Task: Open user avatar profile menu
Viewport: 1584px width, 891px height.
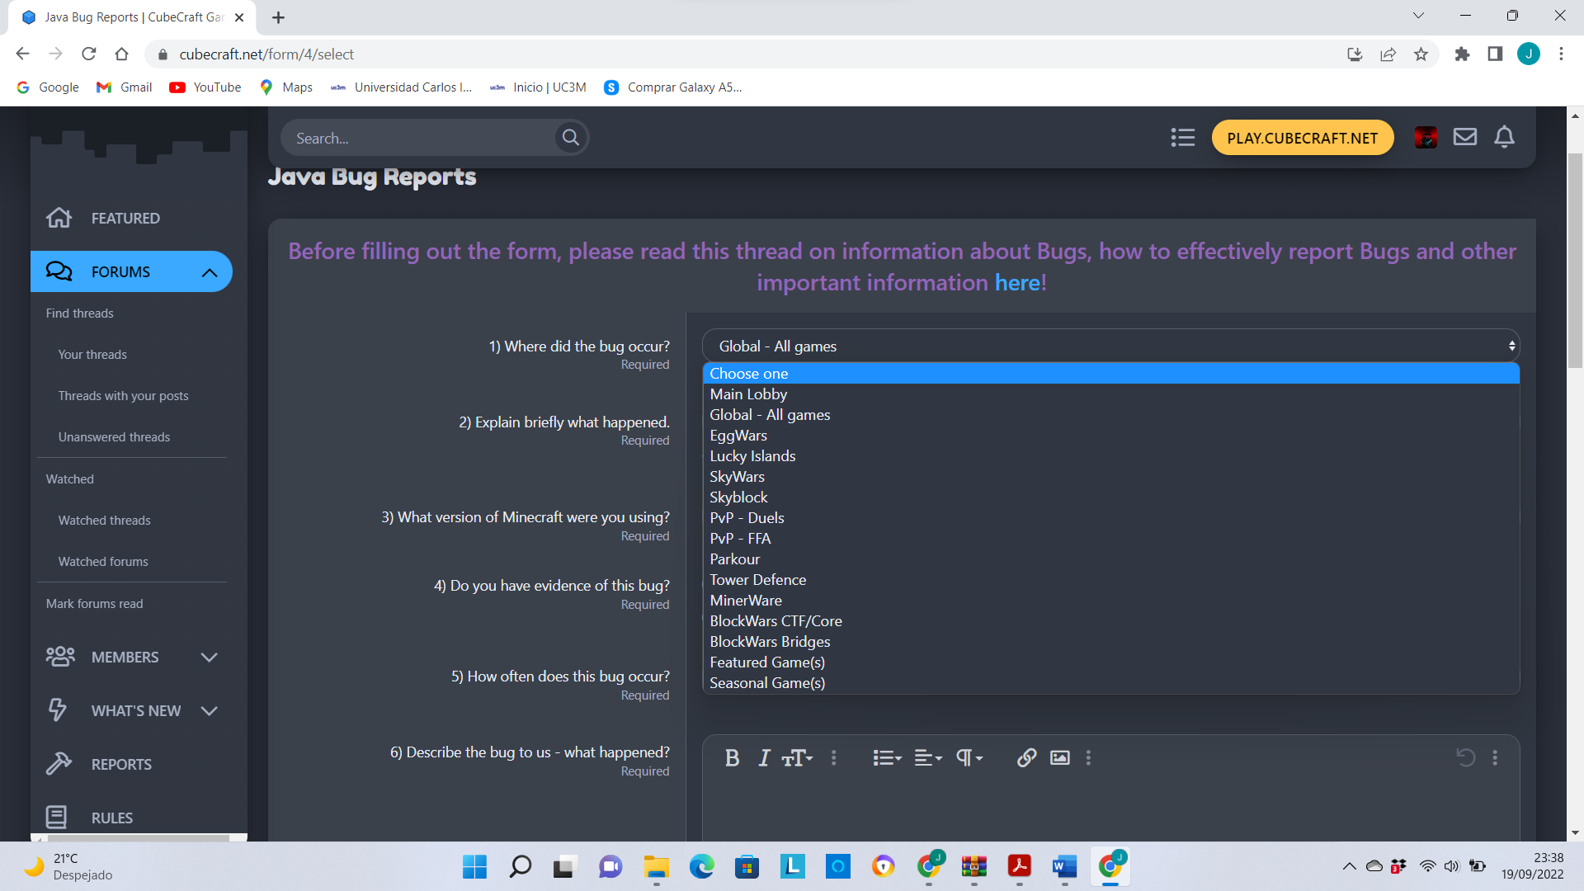Action: 1426,138
